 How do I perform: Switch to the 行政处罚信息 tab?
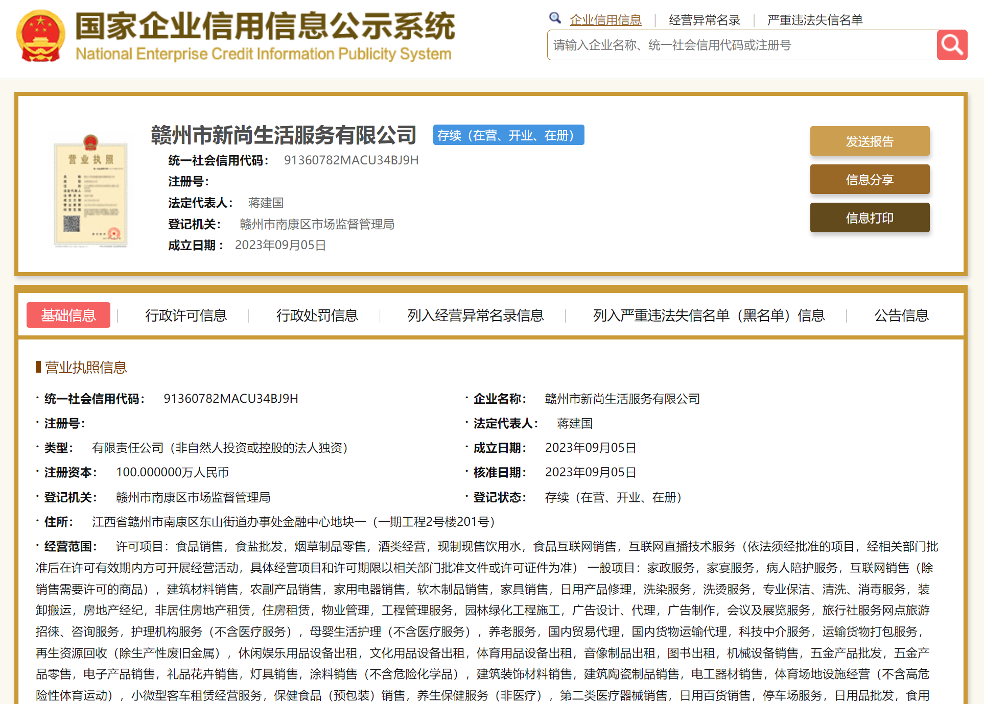pos(317,315)
